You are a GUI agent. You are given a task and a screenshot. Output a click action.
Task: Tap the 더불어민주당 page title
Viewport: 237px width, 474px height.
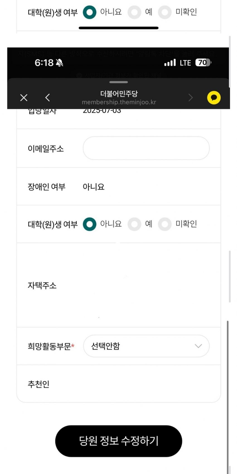pos(118,94)
